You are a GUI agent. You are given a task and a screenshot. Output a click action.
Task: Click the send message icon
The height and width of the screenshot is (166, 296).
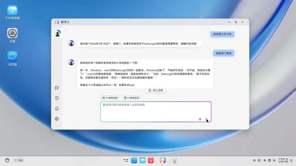[206, 119]
